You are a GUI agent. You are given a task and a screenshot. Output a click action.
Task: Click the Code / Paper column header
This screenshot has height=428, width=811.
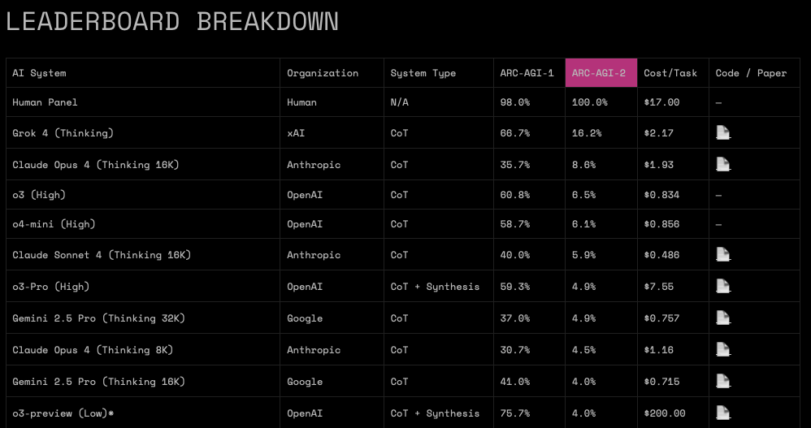pyautogui.click(x=751, y=73)
